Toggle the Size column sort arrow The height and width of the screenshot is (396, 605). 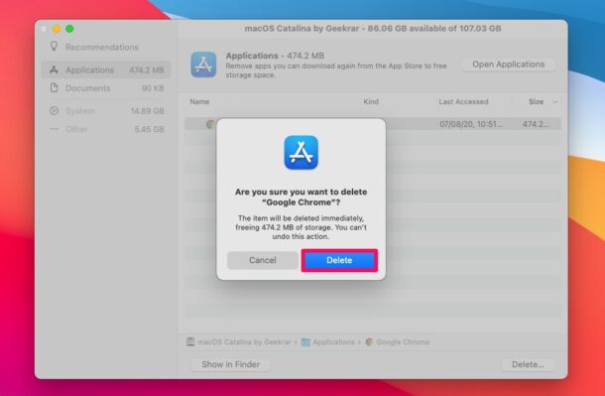click(555, 102)
